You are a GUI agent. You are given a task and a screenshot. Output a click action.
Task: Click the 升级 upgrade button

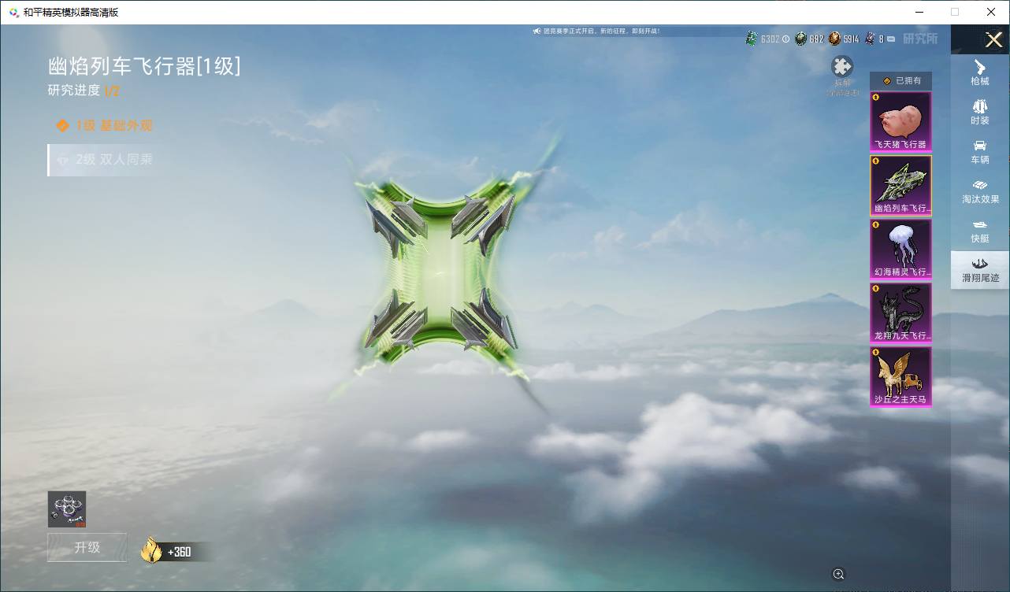[87, 547]
